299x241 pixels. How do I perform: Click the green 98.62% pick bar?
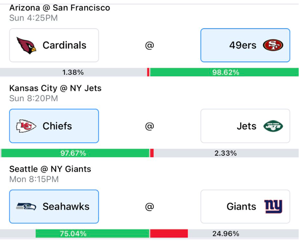point(226,72)
